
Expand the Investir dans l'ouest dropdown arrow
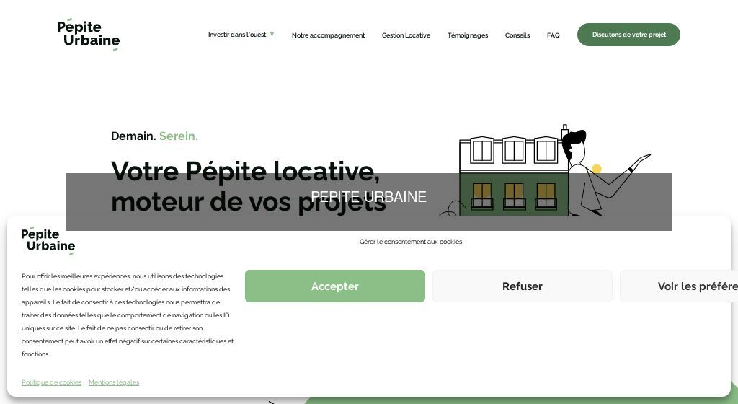272,35
